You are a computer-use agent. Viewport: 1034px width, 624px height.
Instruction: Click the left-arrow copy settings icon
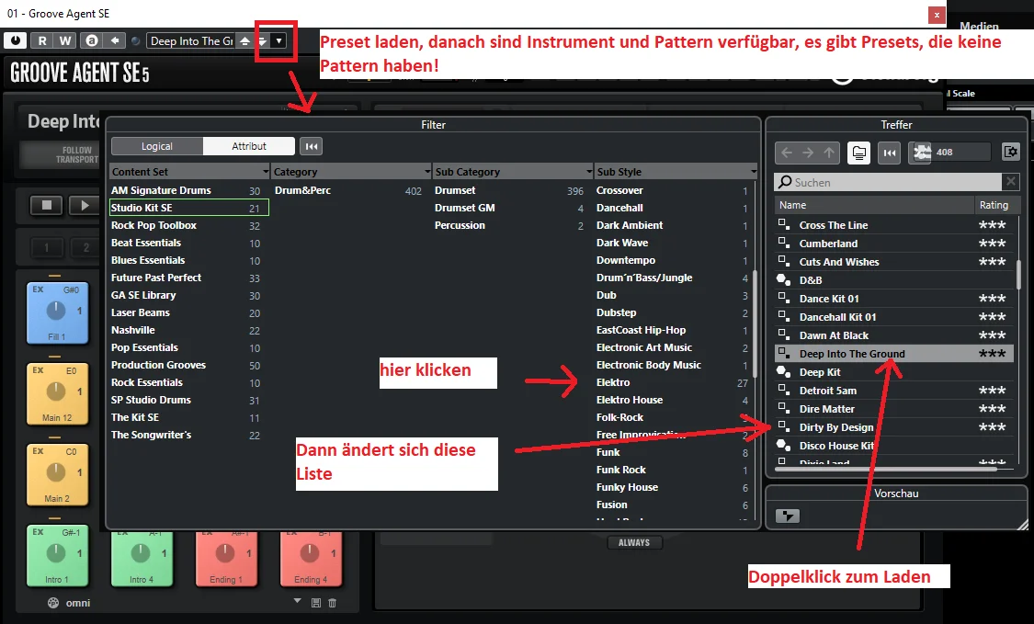(115, 41)
